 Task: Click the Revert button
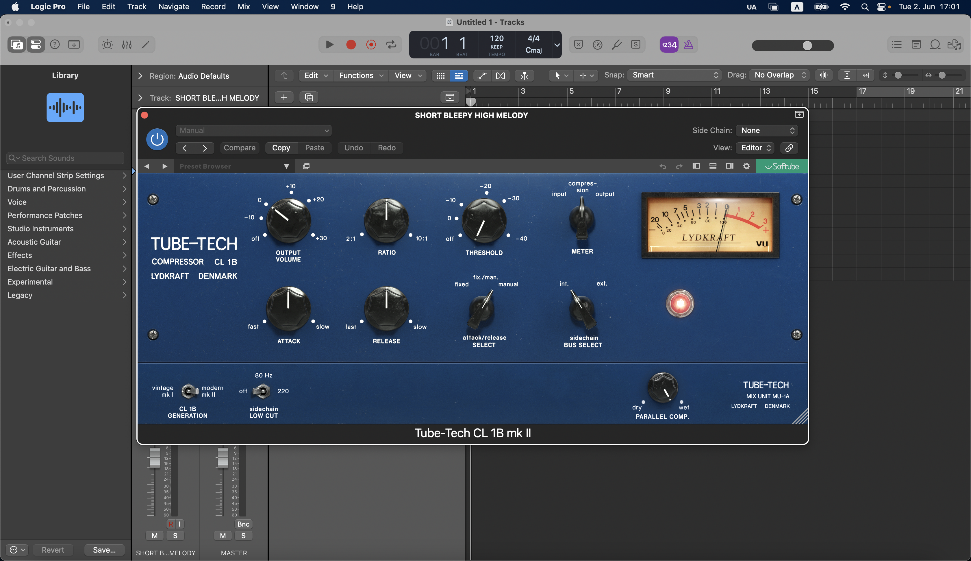point(53,550)
